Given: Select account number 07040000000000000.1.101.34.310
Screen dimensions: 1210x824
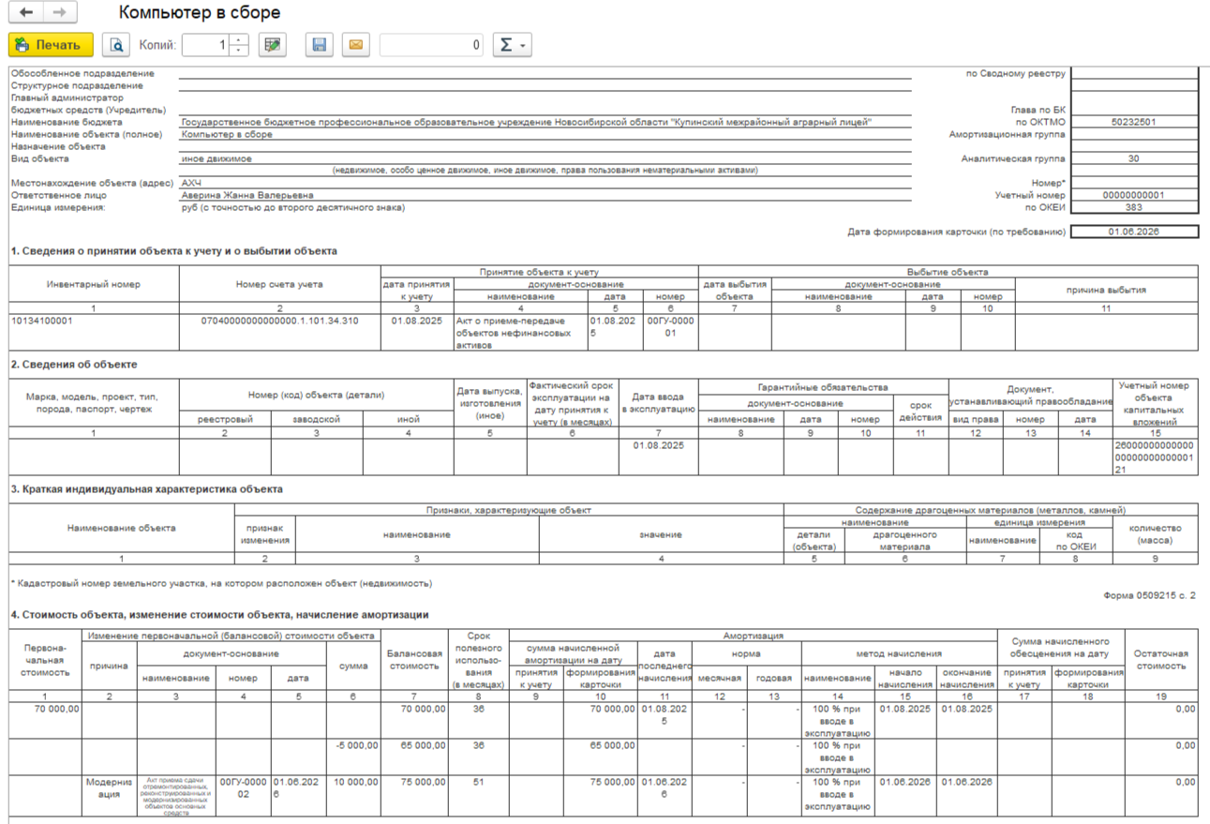Looking at the screenshot, I should (x=279, y=334).
